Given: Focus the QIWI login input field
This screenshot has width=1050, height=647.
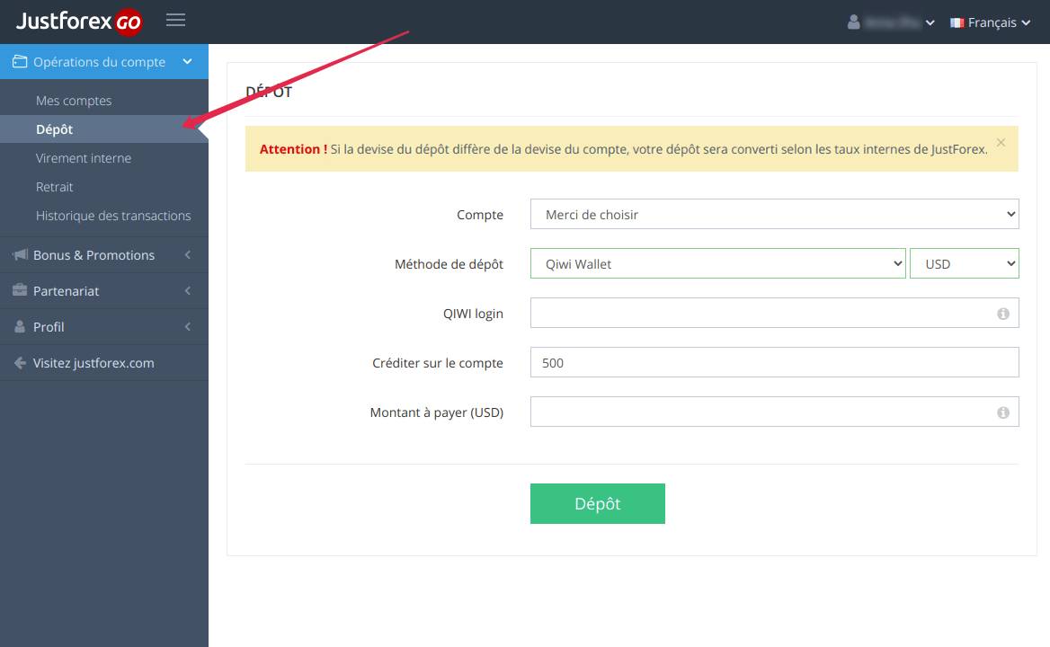Looking at the screenshot, I should coord(774,313).
